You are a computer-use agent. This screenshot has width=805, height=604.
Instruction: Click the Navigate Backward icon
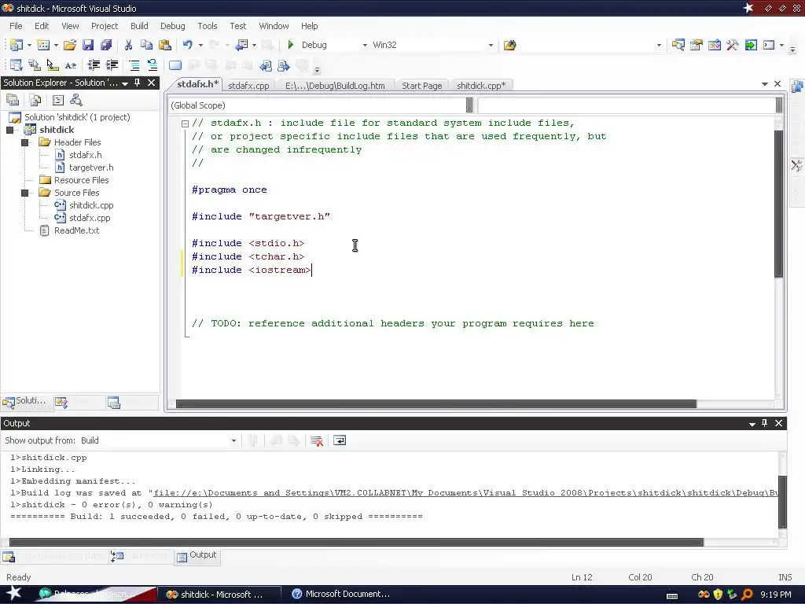point(241,45)
